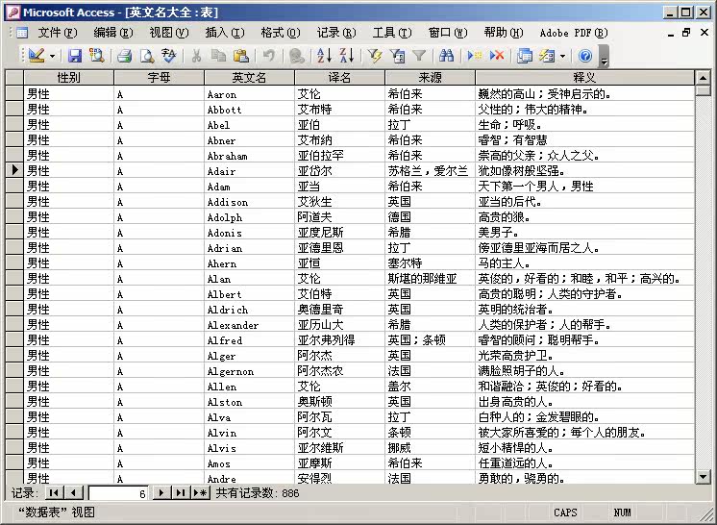Click the Save toolbar icon
Screen dimensions: 717x525
tap(75, 56)
